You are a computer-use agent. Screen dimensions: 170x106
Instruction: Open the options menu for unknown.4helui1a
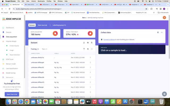pyautogui.click(x=90, y=58)
